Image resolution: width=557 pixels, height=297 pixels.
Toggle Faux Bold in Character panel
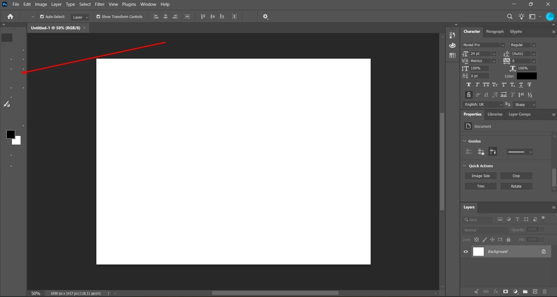(x=469, y=85)
